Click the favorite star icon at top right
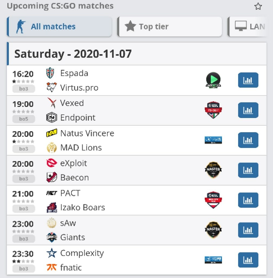Screen dimensions: 273x278 (x=258, y=7)
